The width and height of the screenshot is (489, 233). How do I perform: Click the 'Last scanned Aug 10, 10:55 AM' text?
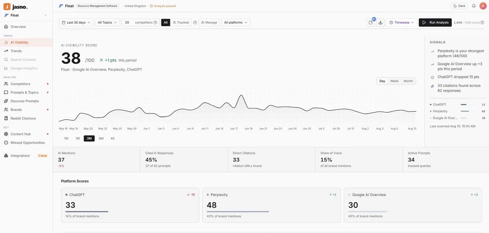(453, 126)
